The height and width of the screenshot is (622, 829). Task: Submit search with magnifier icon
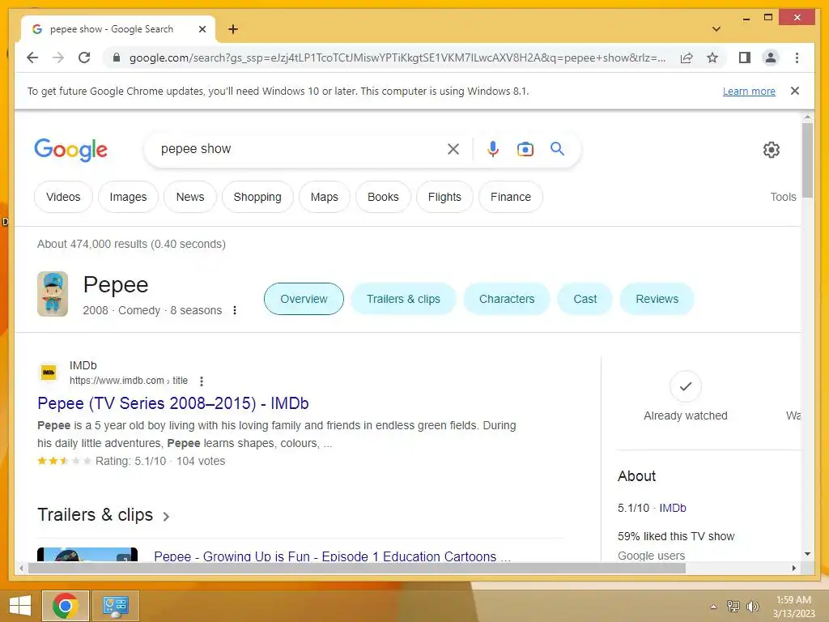coord(557,149)
